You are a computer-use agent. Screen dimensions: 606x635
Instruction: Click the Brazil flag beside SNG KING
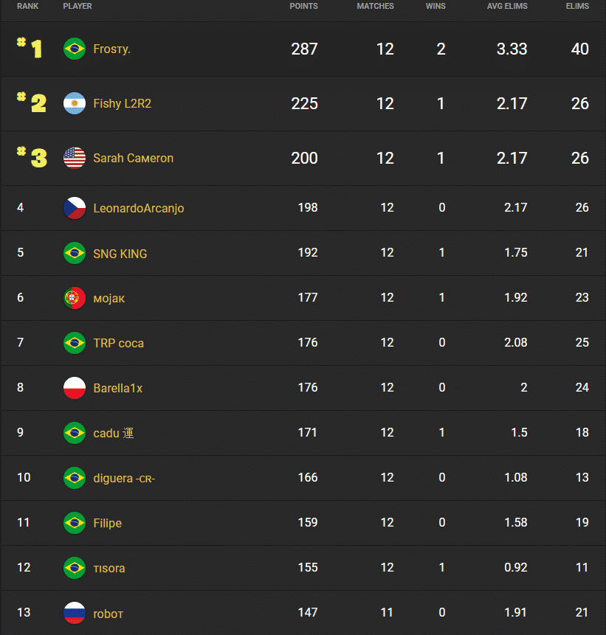pyautogui.click(x=74, y=252)
